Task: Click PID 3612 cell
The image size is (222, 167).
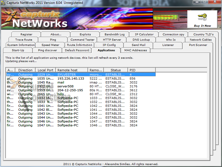Action: point(133,90)
